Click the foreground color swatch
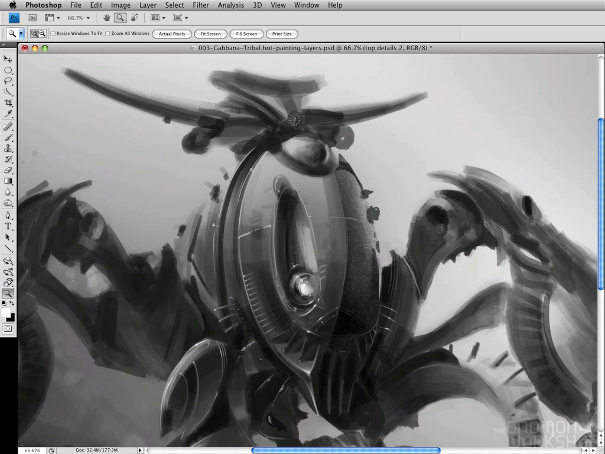This screenshot has height=454, width=605. (5, 312)
